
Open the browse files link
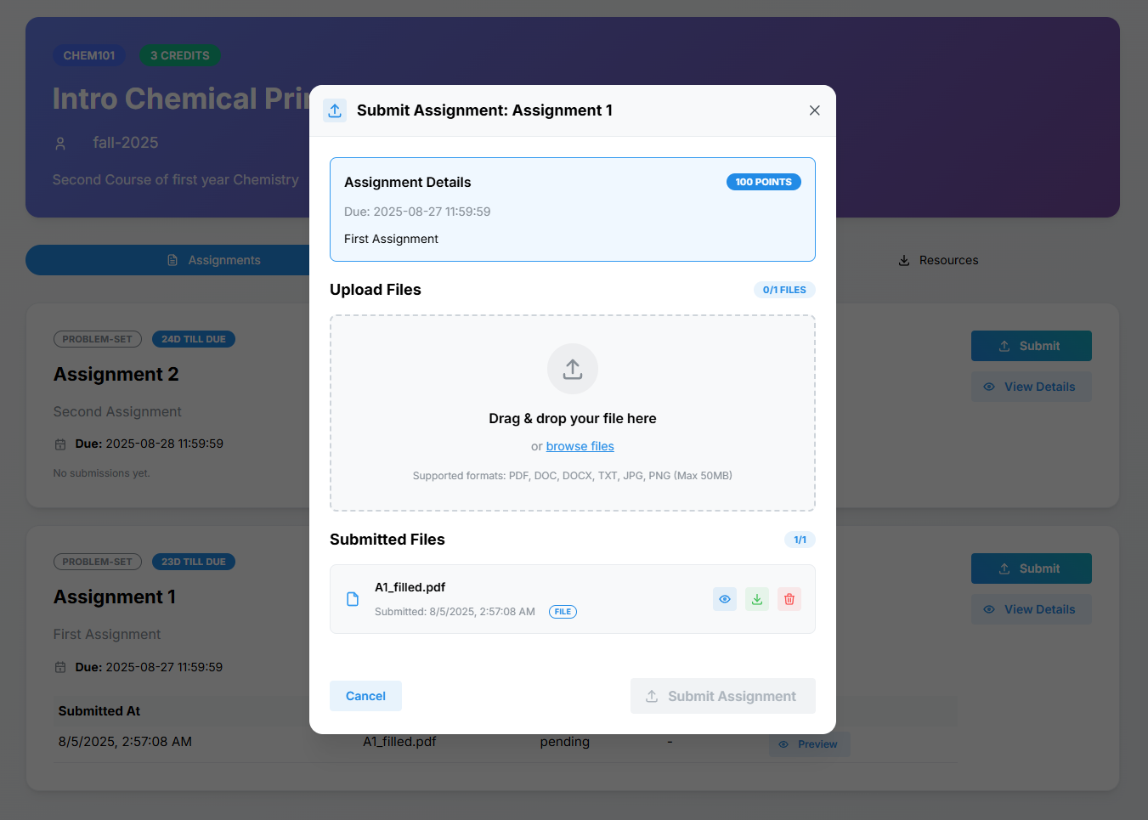point(580,446)
